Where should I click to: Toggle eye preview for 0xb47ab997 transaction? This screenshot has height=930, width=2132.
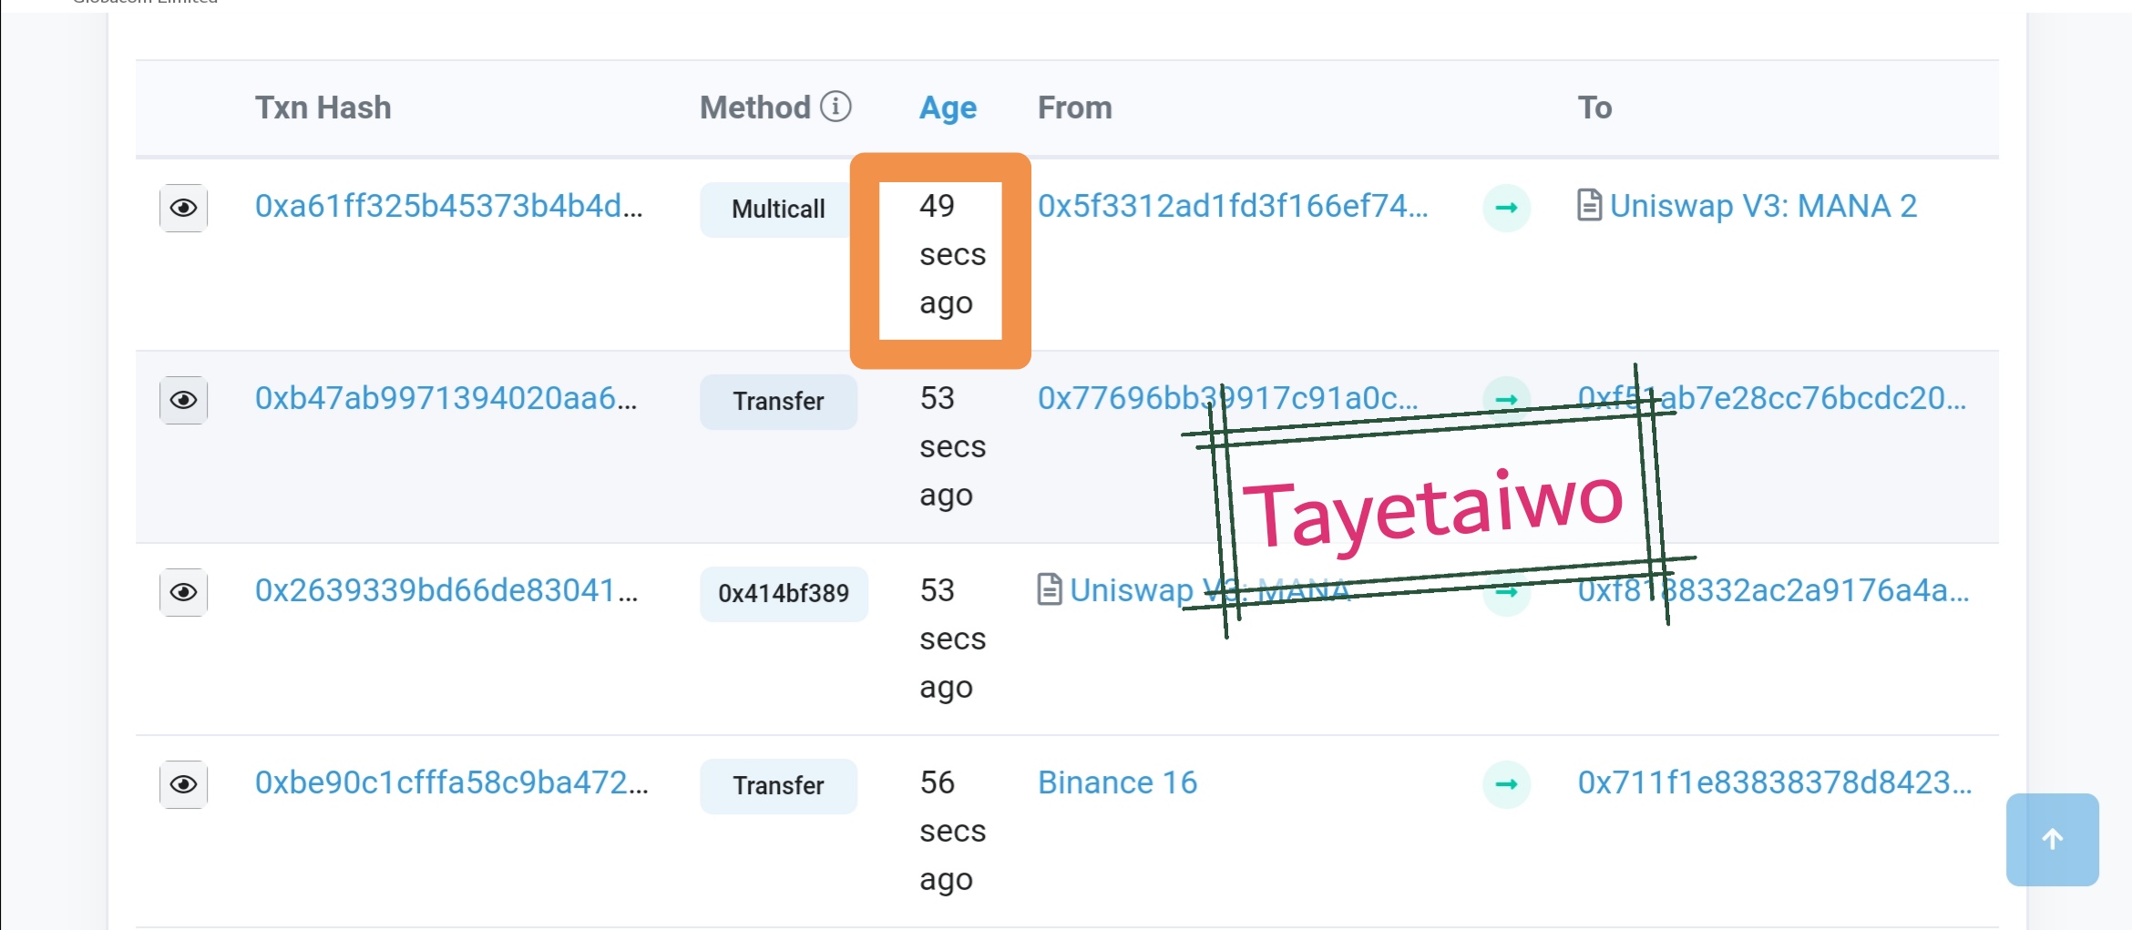(183, 401)
